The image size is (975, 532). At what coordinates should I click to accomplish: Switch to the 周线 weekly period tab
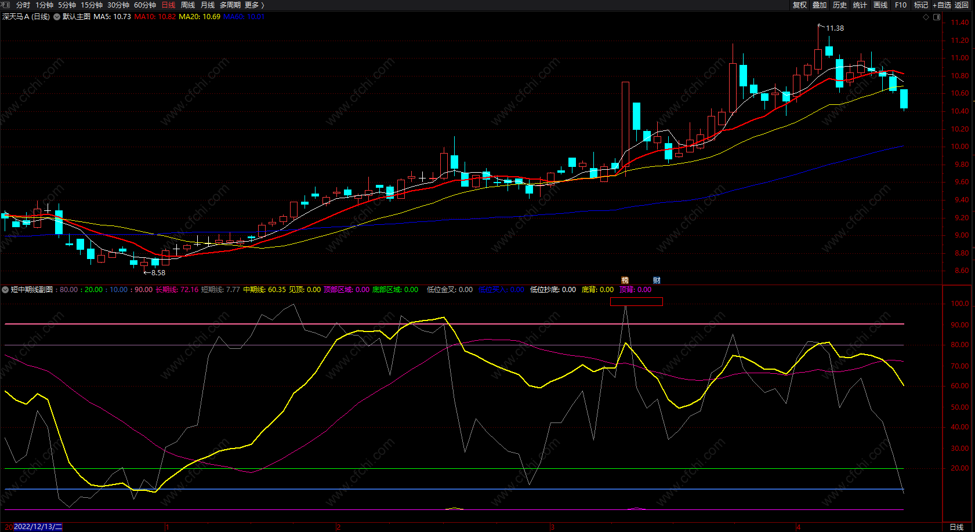[188, 5]
